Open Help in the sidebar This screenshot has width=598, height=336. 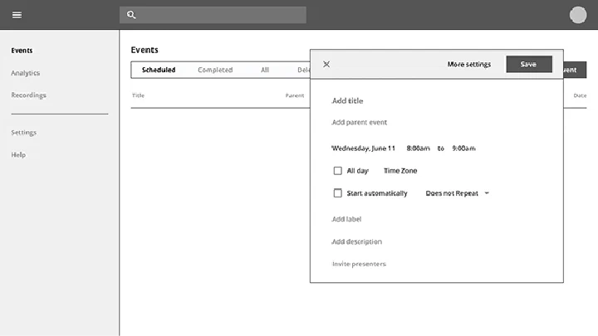tap(18, 154)
